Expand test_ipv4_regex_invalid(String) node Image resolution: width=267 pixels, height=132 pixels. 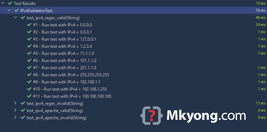pyautogui.click(x=15, y=103)
